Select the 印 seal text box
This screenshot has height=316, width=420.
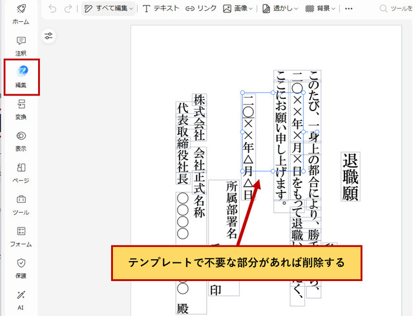[216, 290]
